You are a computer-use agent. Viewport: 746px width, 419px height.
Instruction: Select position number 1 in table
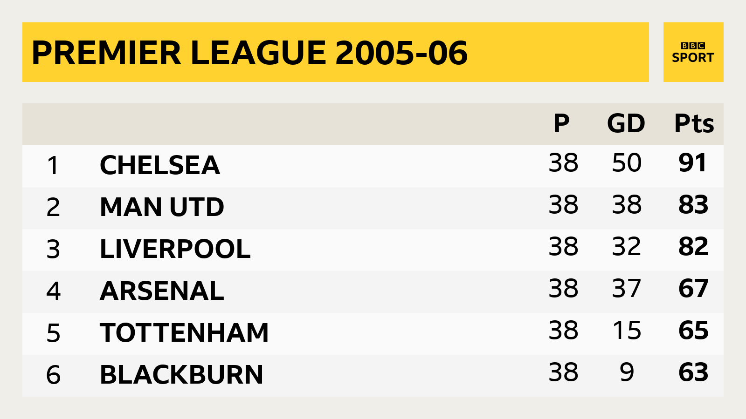pos(53,166)
